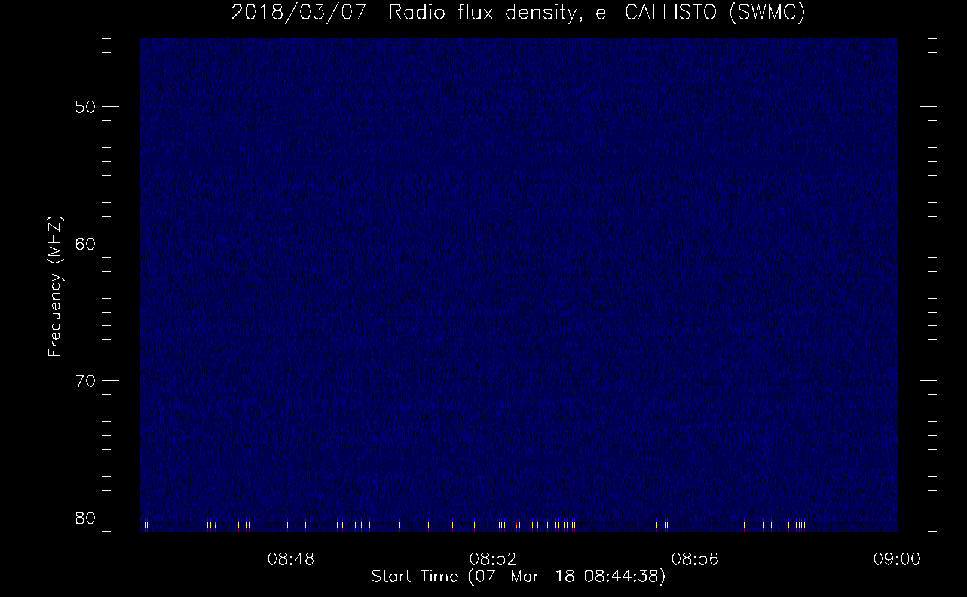Image resolution: width=967 pixels, height=597 pixels.
Task: Click the 08:52 time tick label
Action: 494,560
